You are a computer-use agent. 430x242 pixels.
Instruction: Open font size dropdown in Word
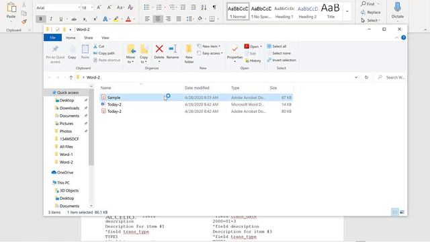point(92,7)
